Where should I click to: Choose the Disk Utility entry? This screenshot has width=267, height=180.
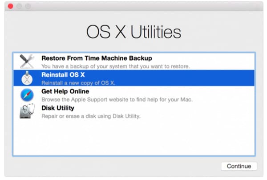[58, 108]
